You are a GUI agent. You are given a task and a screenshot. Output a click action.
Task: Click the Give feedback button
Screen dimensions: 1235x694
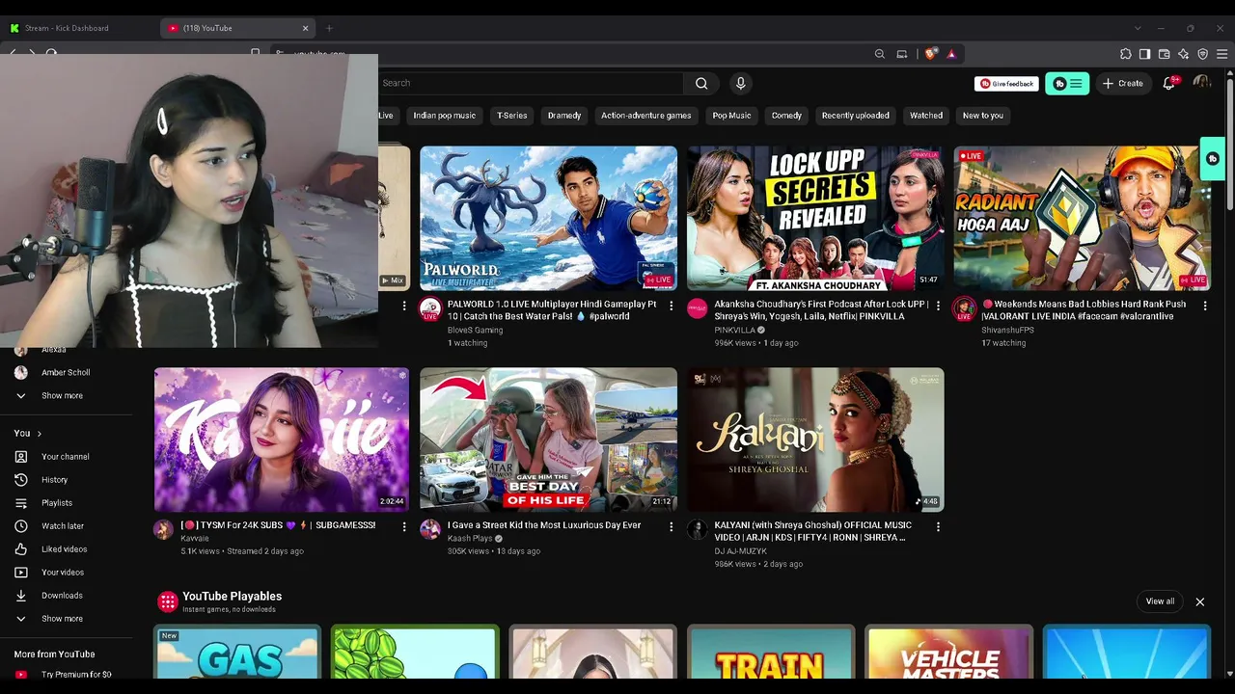click(1006, 84)
